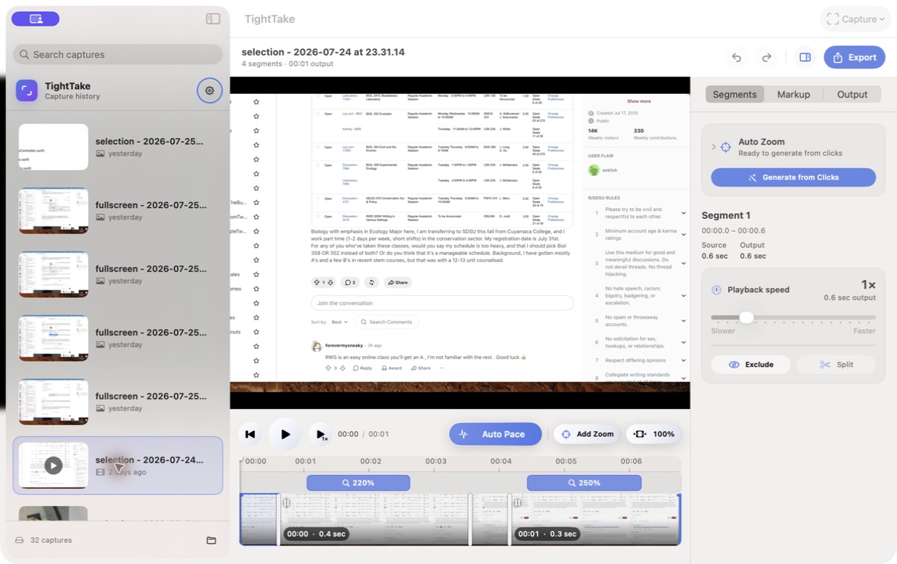Click the TightTake app logo icon
Viewport: 897px width, 564px height.
[27, 90]
